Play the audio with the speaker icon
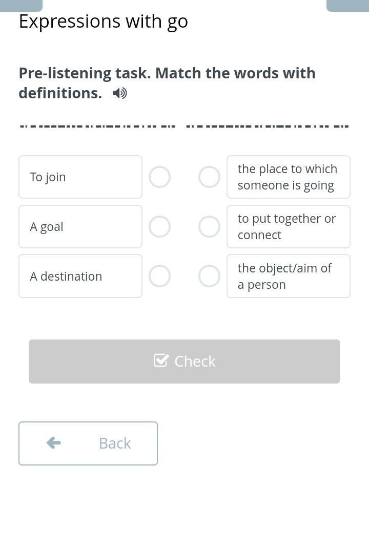This screenshot has height=551, width=369. point(120,93)
